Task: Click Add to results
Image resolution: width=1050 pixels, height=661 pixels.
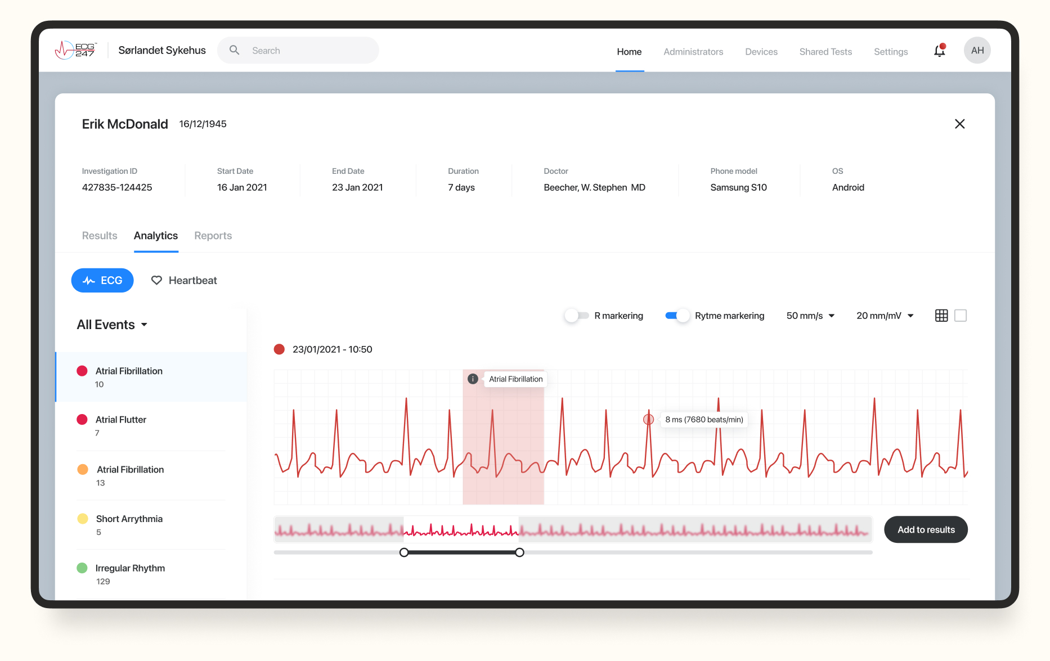Action: click(x=925, y=529)
